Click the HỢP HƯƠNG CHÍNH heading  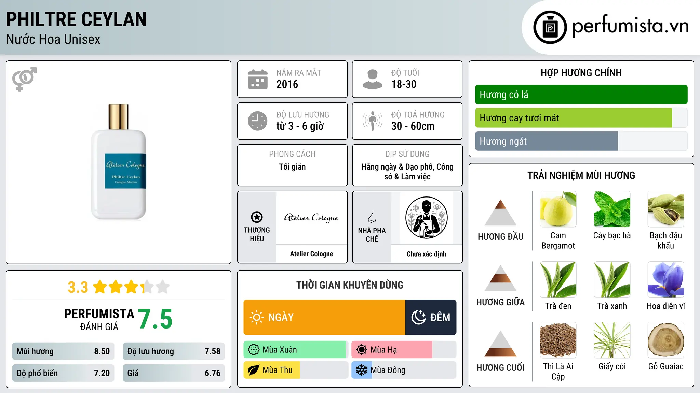(581, 73)
